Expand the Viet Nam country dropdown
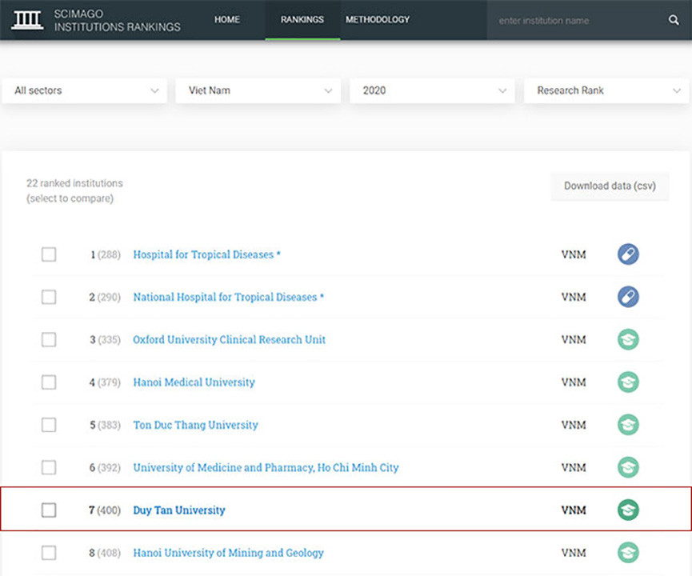 tap(258, 90)
